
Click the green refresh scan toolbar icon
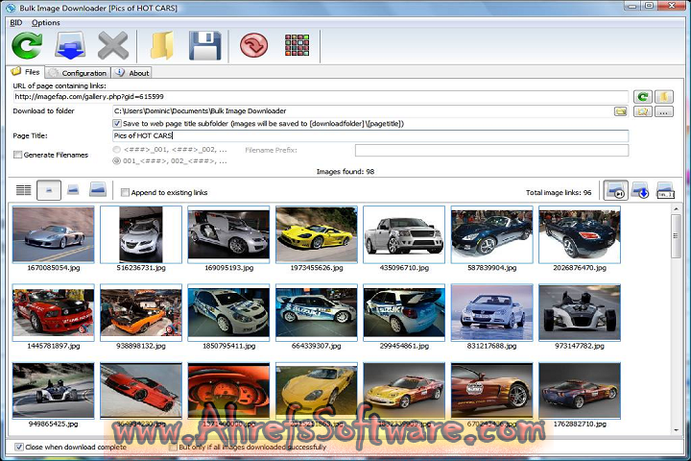tap(26, 45)
